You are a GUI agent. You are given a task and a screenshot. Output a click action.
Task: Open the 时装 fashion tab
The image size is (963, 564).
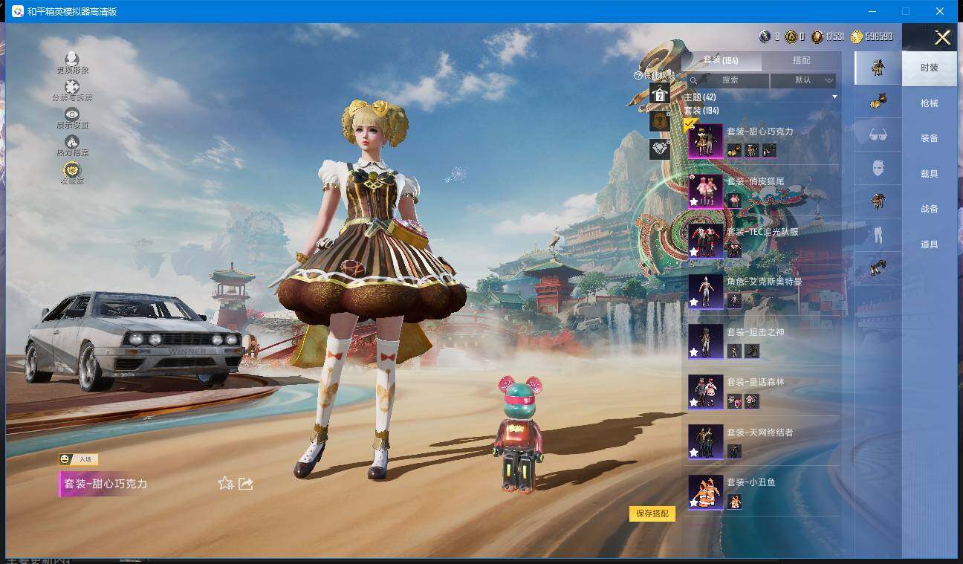click(930, 68)
